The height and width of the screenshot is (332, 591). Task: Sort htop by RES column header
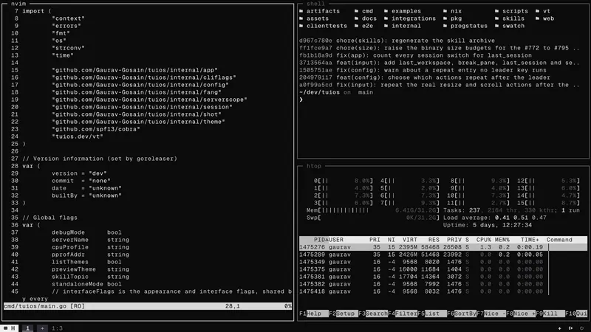(434, 240)
